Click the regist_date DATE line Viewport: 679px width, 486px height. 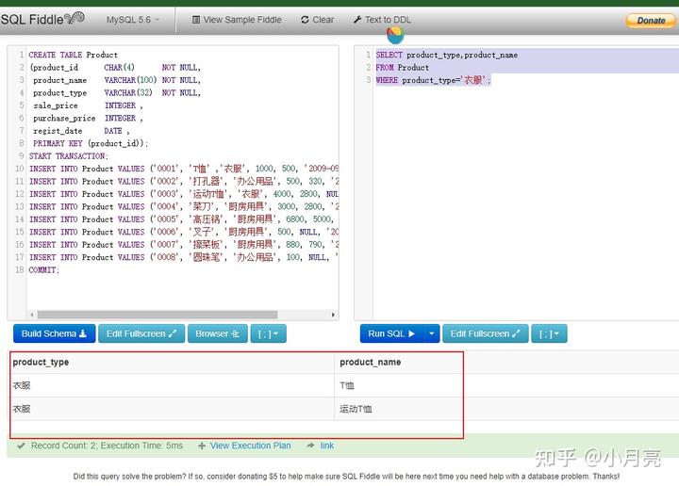click(x=81, y=131)
